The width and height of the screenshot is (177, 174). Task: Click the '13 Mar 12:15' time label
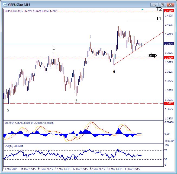pyautogui.click(x=132, y=169)
